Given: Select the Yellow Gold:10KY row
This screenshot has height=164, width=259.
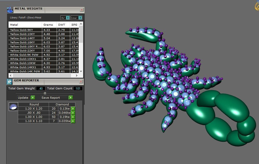Looking at the screenshot, I should 44,34.
